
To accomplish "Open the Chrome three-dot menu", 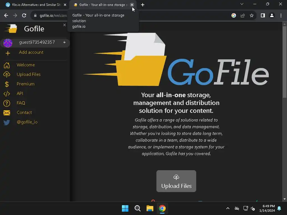I will 281,16.
